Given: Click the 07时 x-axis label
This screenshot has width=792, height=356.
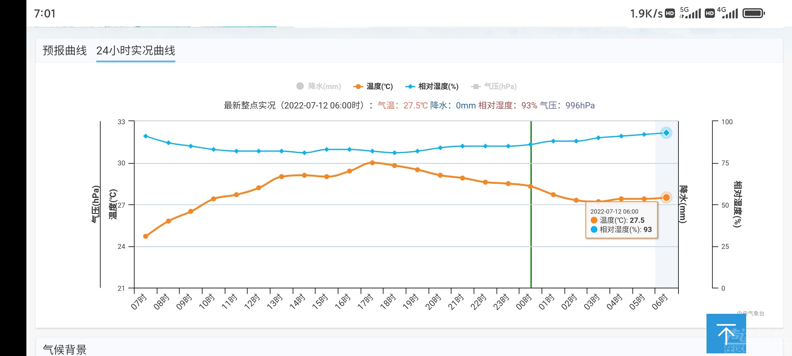Looking at the screenshot, I should pos(139,302).
